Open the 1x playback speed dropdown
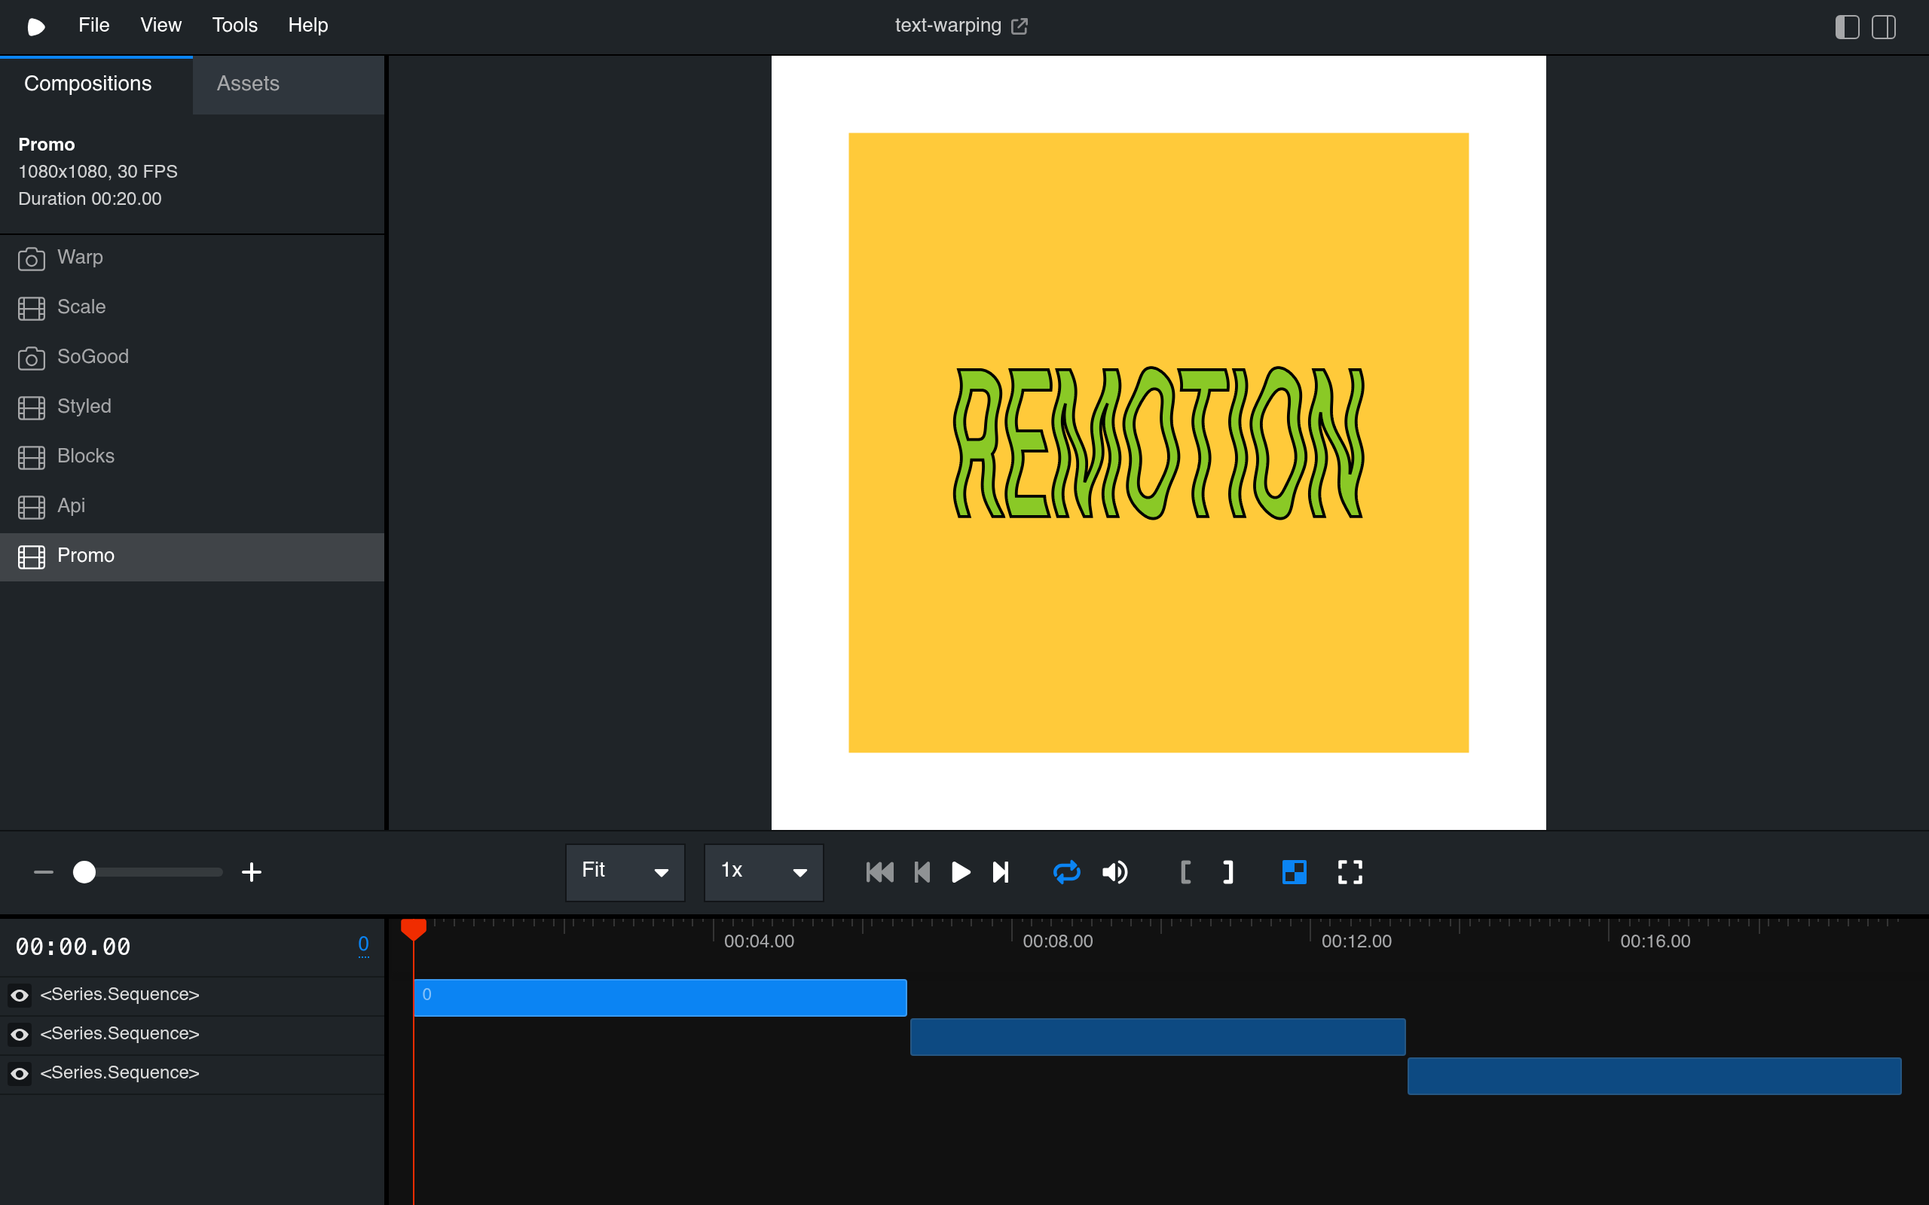 [763, 873]
